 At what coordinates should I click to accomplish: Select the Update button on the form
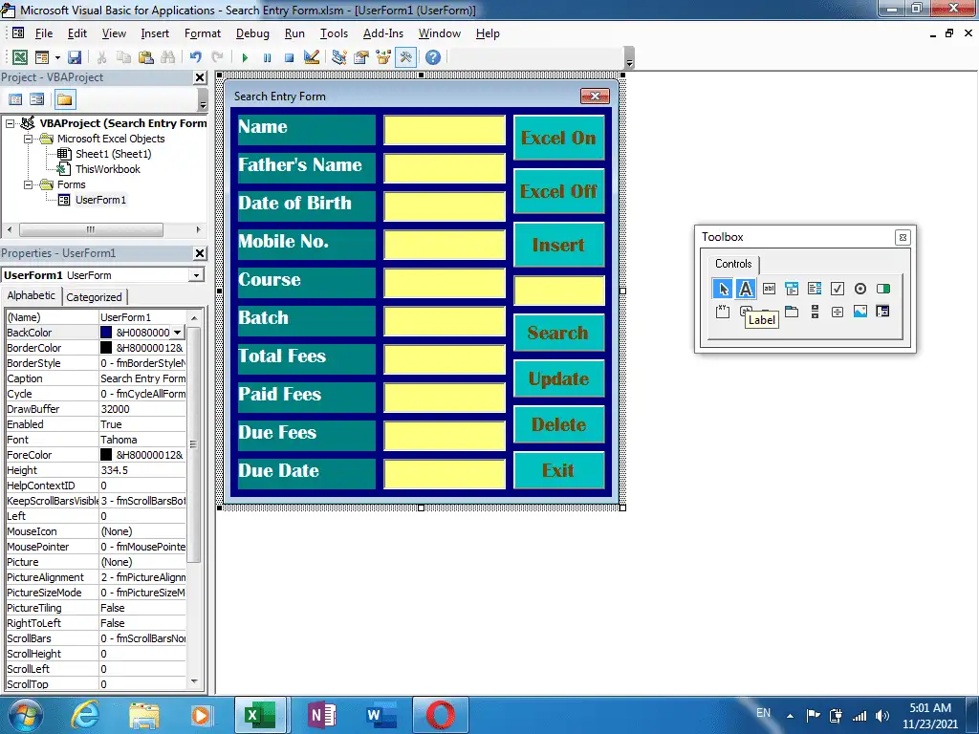(558, 378)
